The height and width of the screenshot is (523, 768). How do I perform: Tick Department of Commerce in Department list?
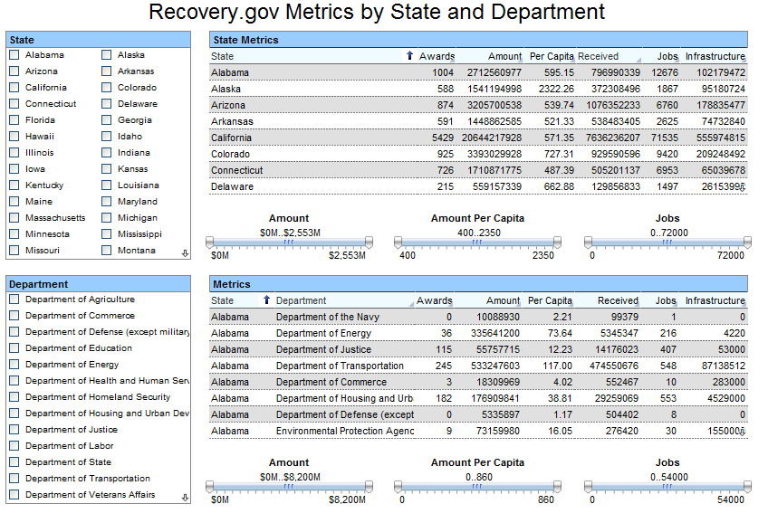(14, 316)
